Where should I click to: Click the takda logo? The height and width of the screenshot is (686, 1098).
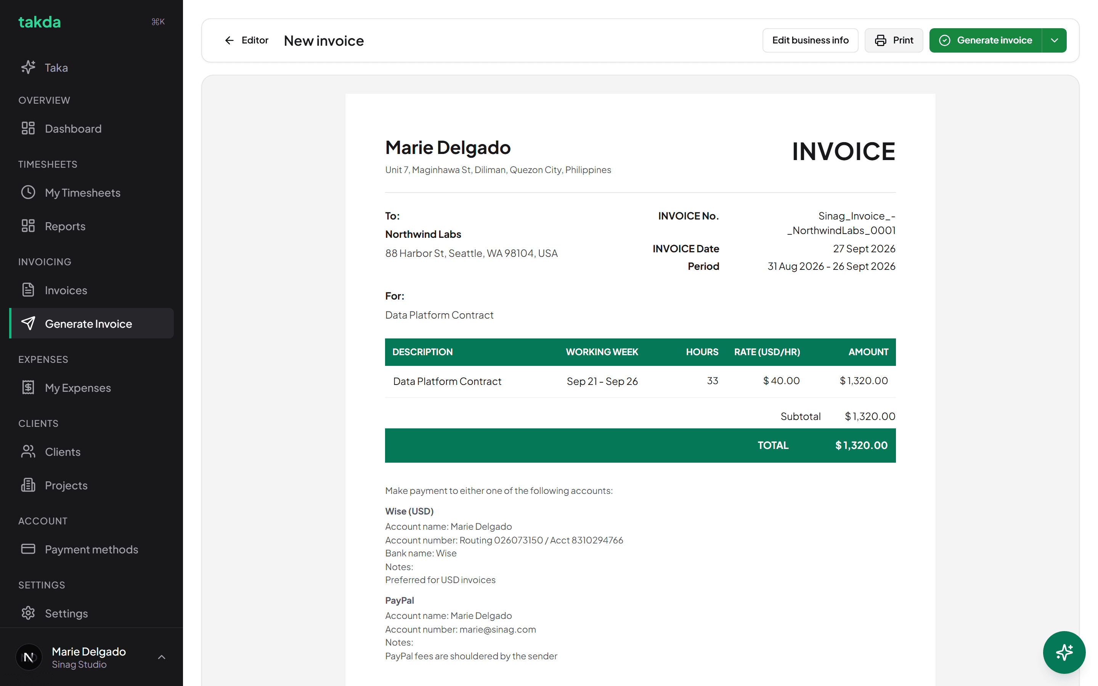[x=40, y=22]
